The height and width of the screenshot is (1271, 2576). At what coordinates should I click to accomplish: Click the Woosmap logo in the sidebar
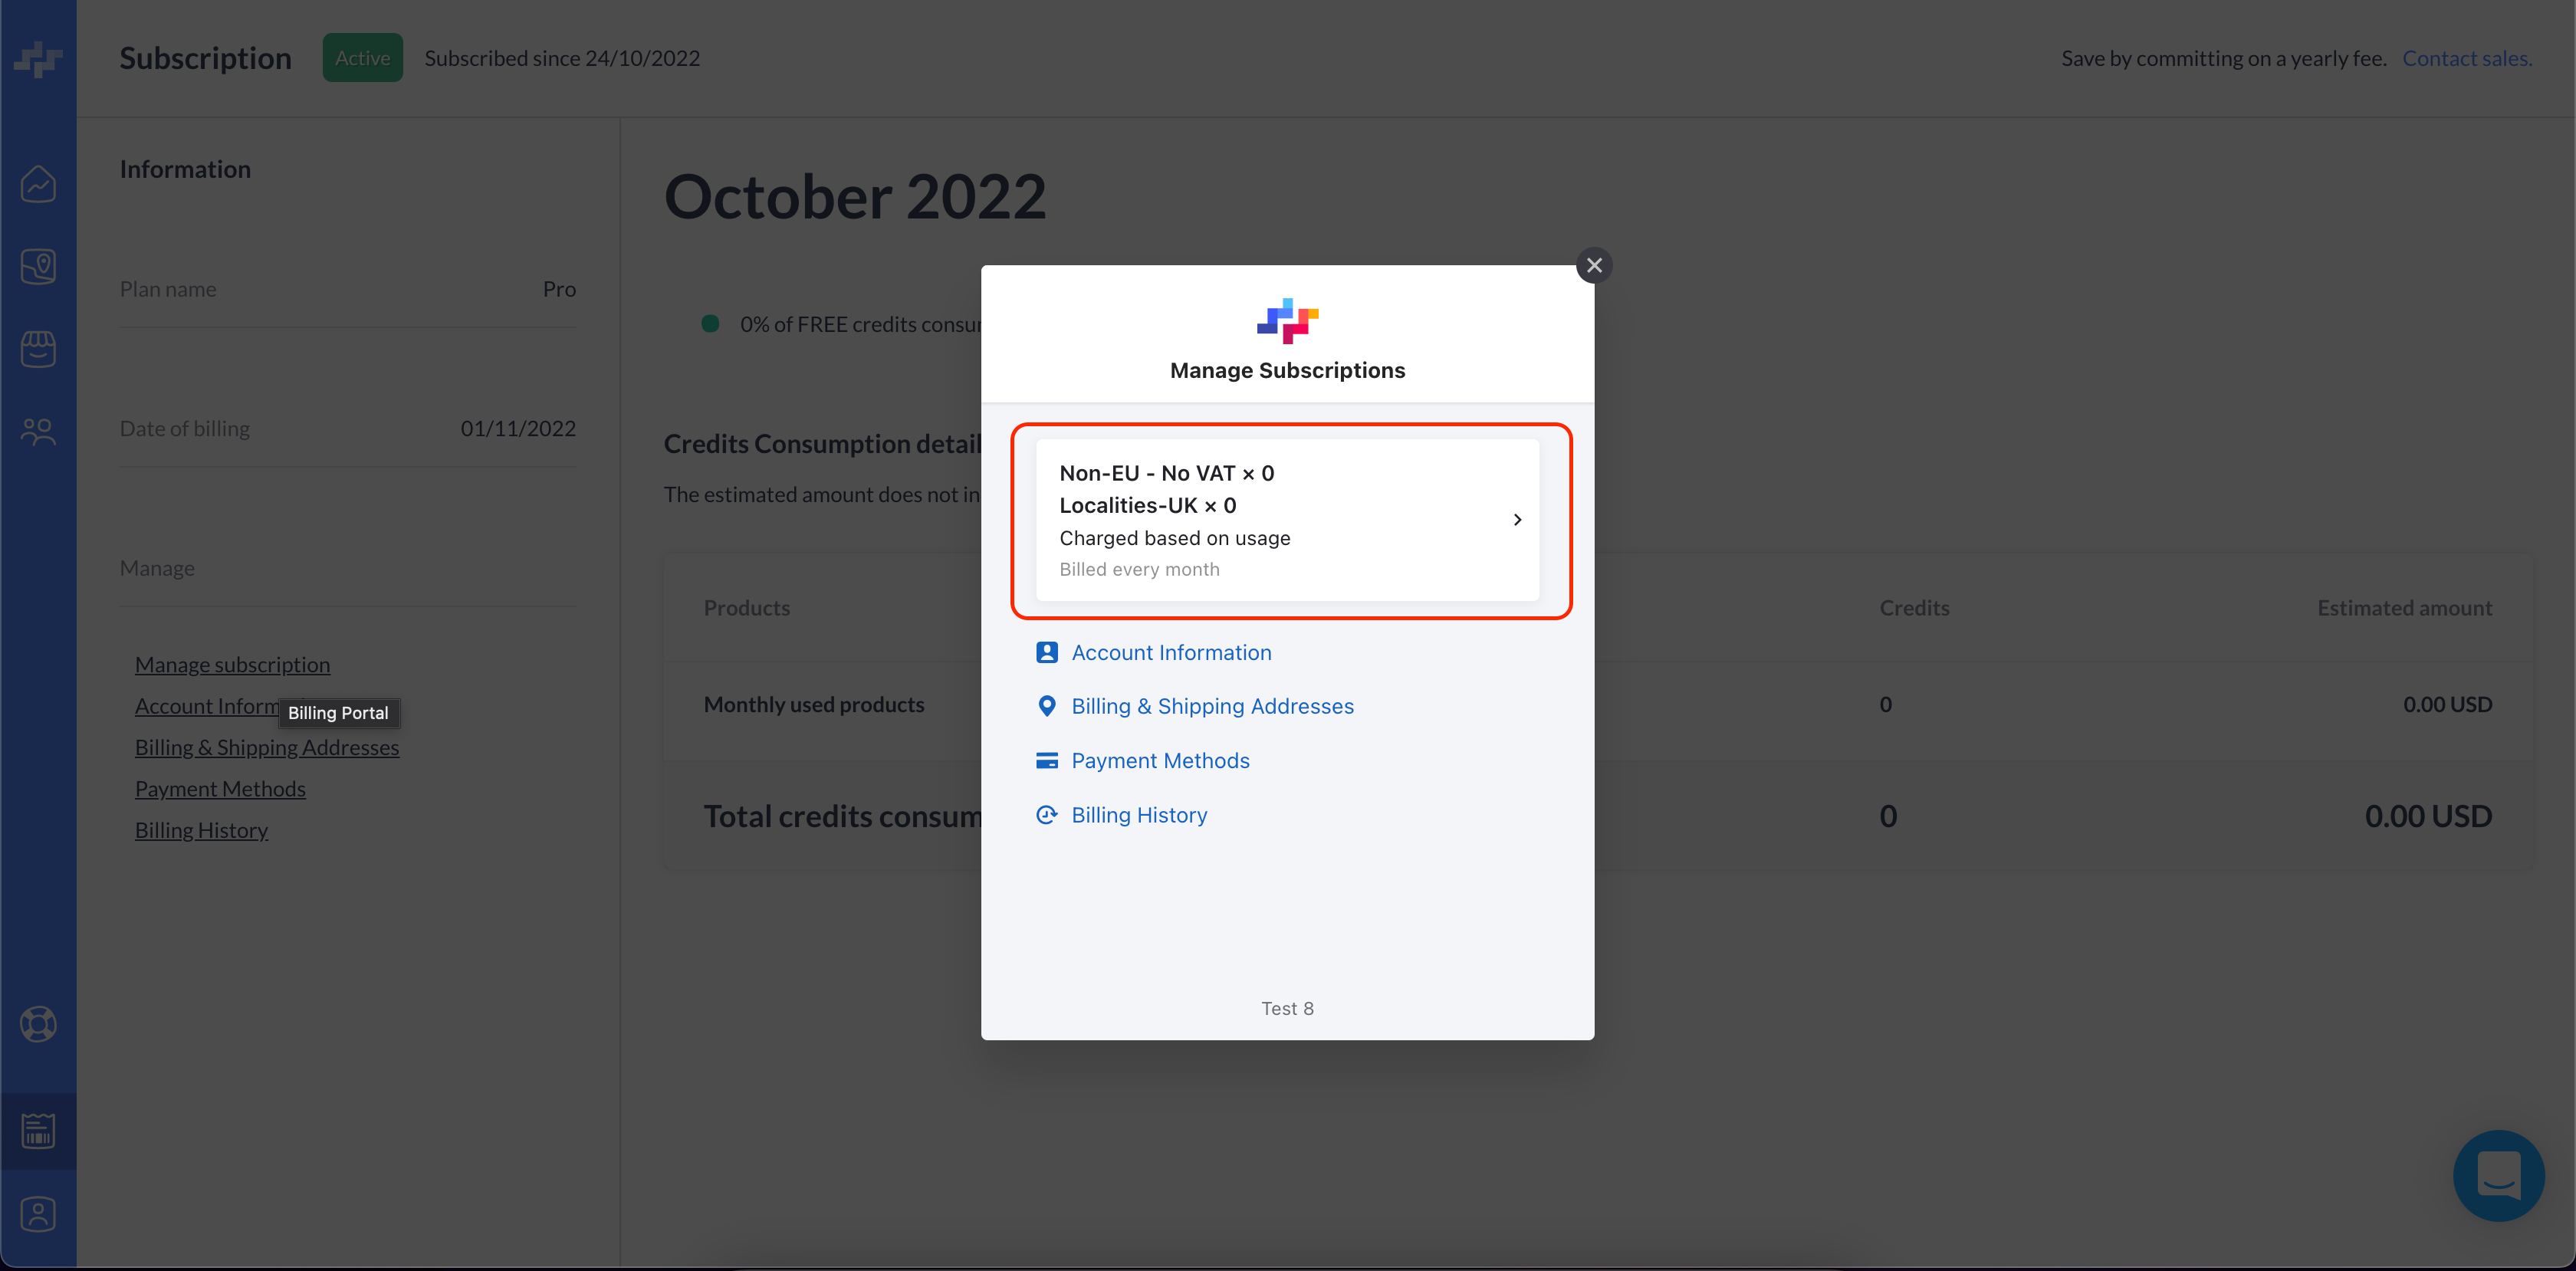(x=38, y=59)
